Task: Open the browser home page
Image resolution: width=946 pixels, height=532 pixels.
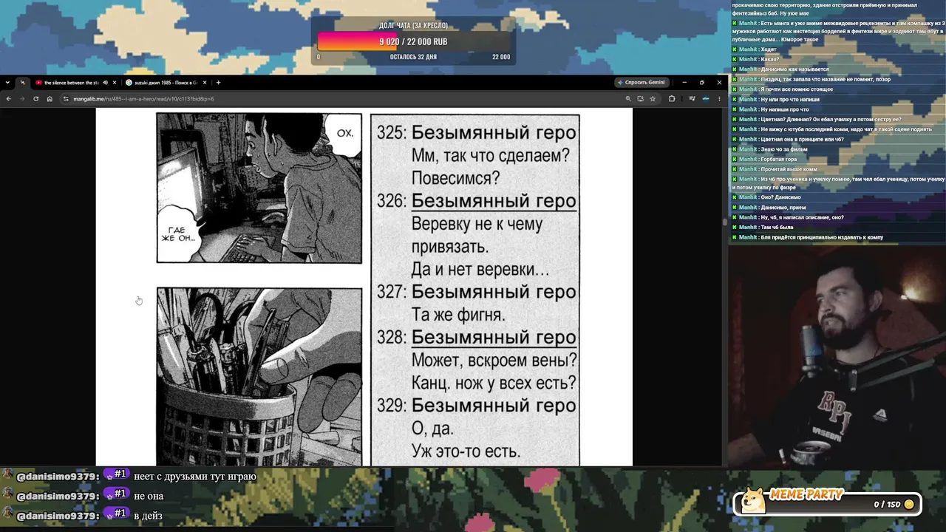Action: (50, 98)
